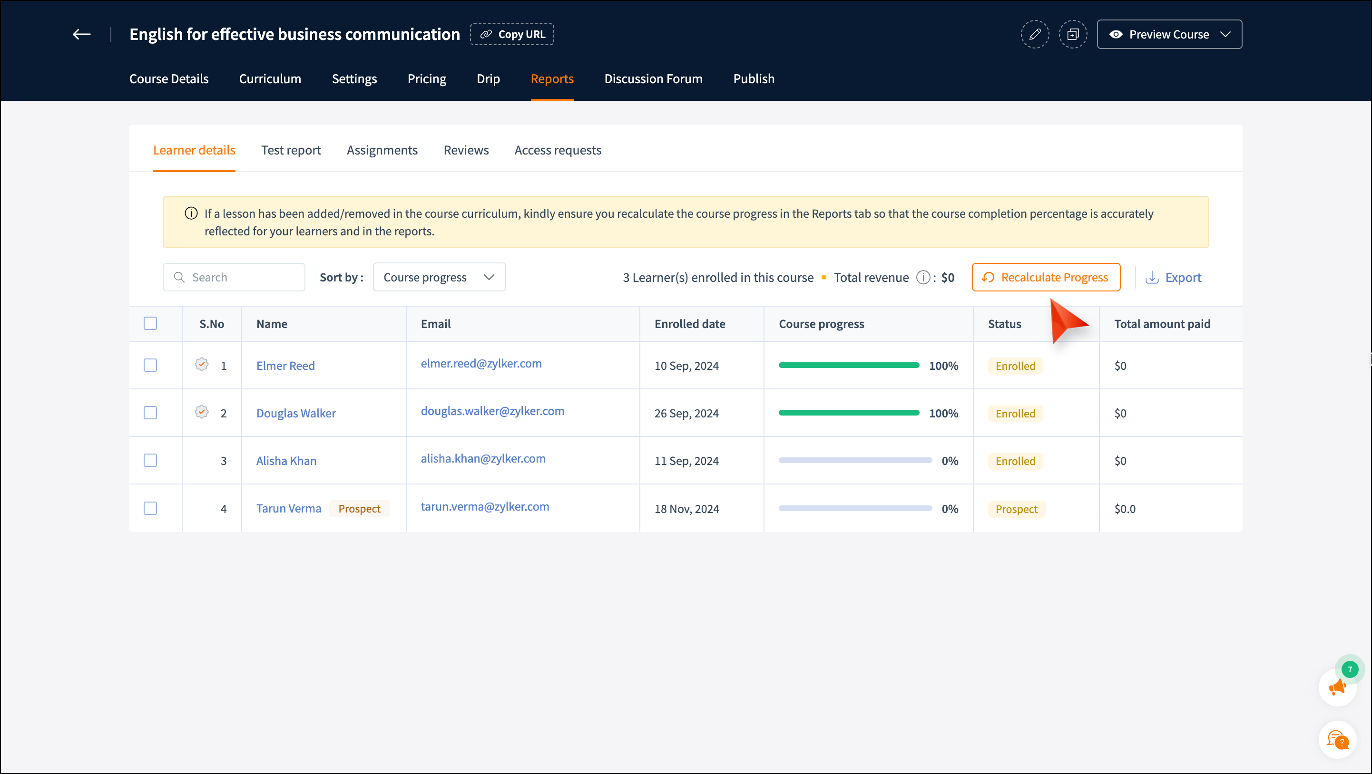Click Copy URL button
The image size is (1372, 774).
click(x=512, y=35)
